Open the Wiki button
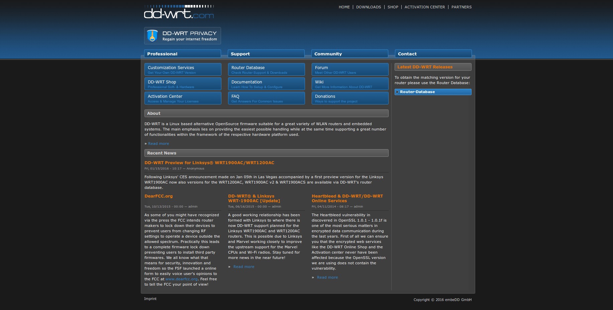Viewport: 613px width, 310px height. pyautogui.click(x=350, y=84)
